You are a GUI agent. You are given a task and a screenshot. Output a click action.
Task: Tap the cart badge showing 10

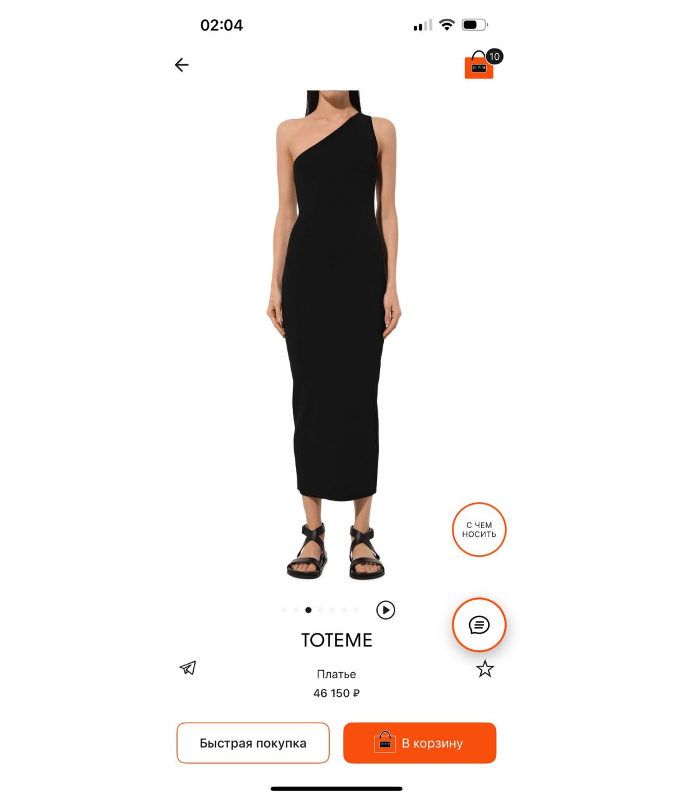pyautogui.click(x=494, y=57)
